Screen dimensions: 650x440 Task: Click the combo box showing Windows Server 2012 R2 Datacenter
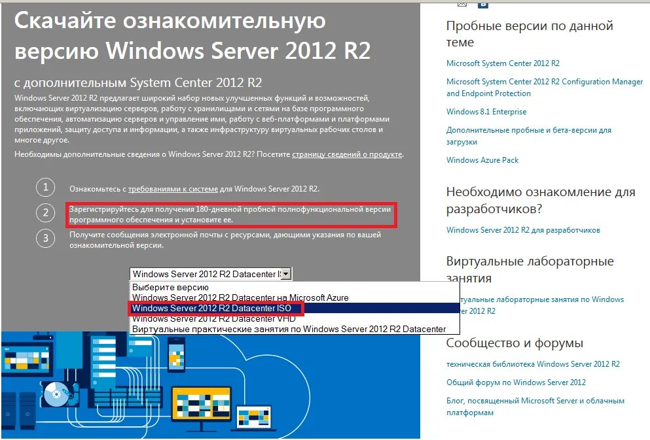[211, 274]
